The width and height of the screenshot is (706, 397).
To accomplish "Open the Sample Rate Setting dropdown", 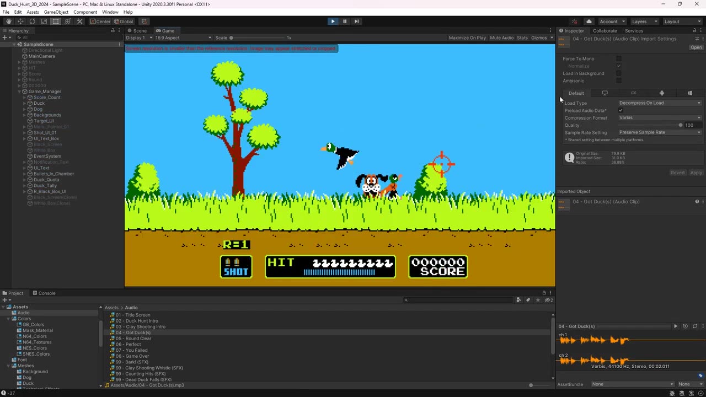I will click(x=660, y=132).
